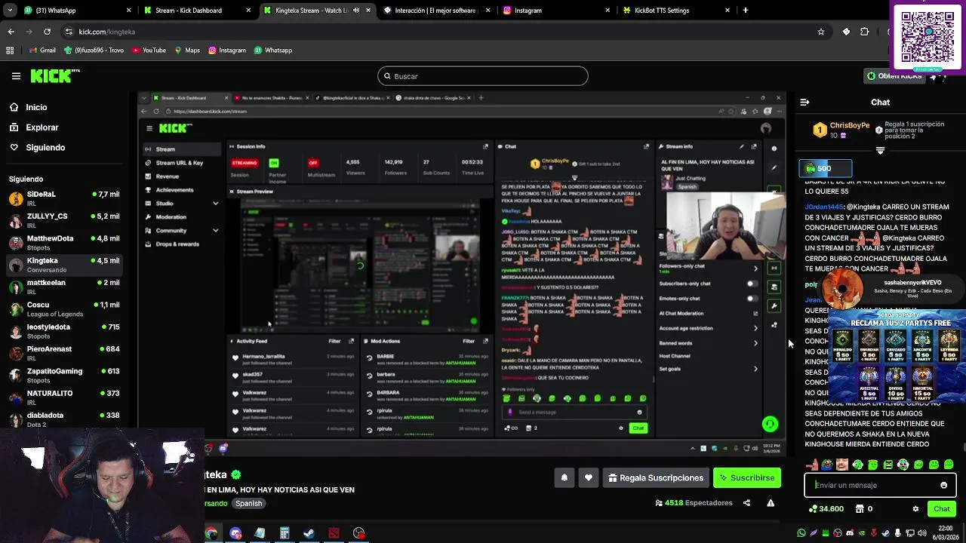
Task: Open ZULLYY_CS channel in following list
Action: point(64,221)
